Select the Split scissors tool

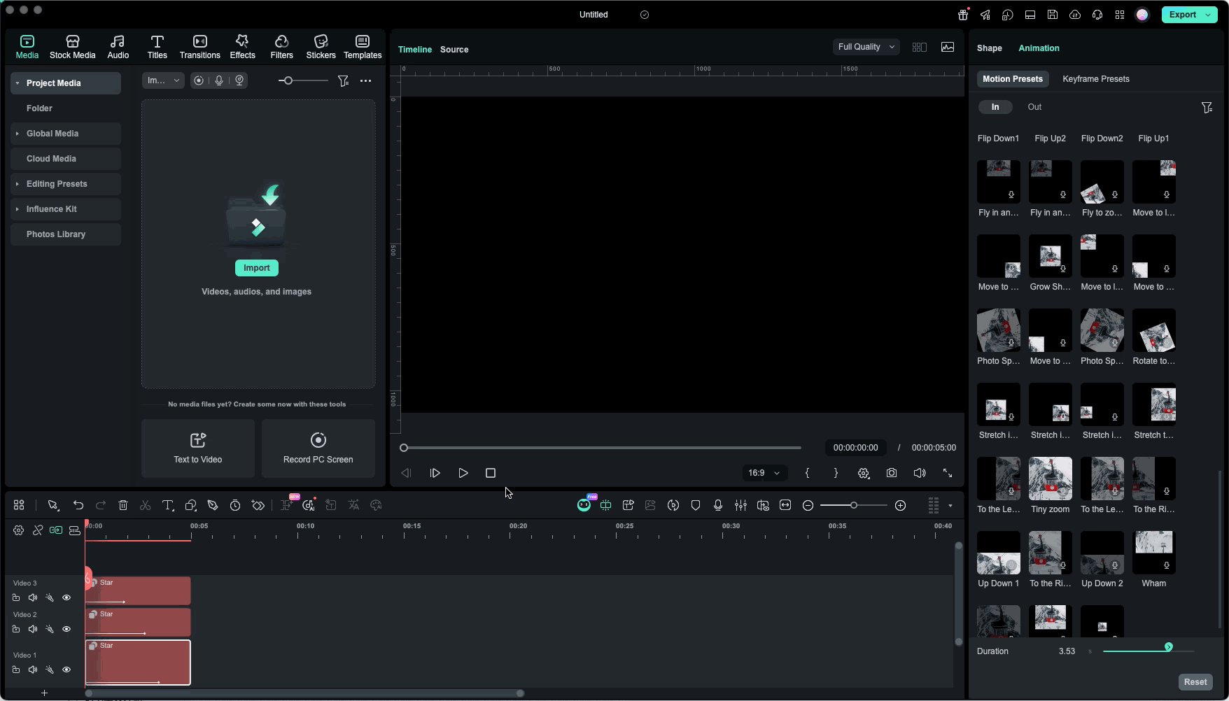(x=146, y=505)
